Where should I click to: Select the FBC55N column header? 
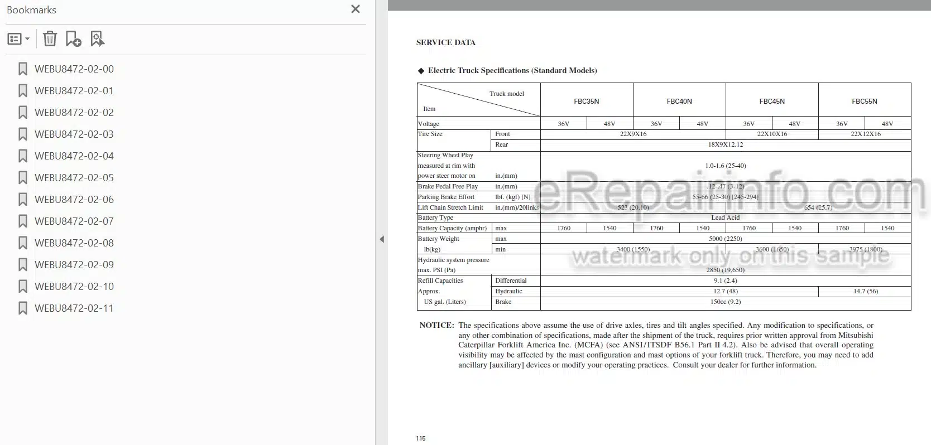click(x=865, y=101)
